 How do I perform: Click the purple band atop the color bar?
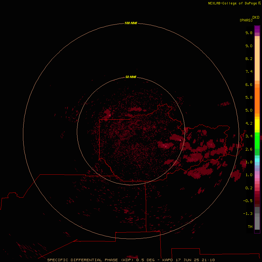coord(257,29)
